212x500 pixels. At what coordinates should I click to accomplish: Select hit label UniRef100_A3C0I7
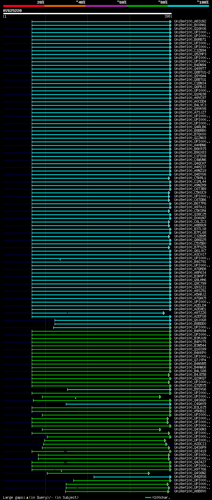(x=190, y=255)
